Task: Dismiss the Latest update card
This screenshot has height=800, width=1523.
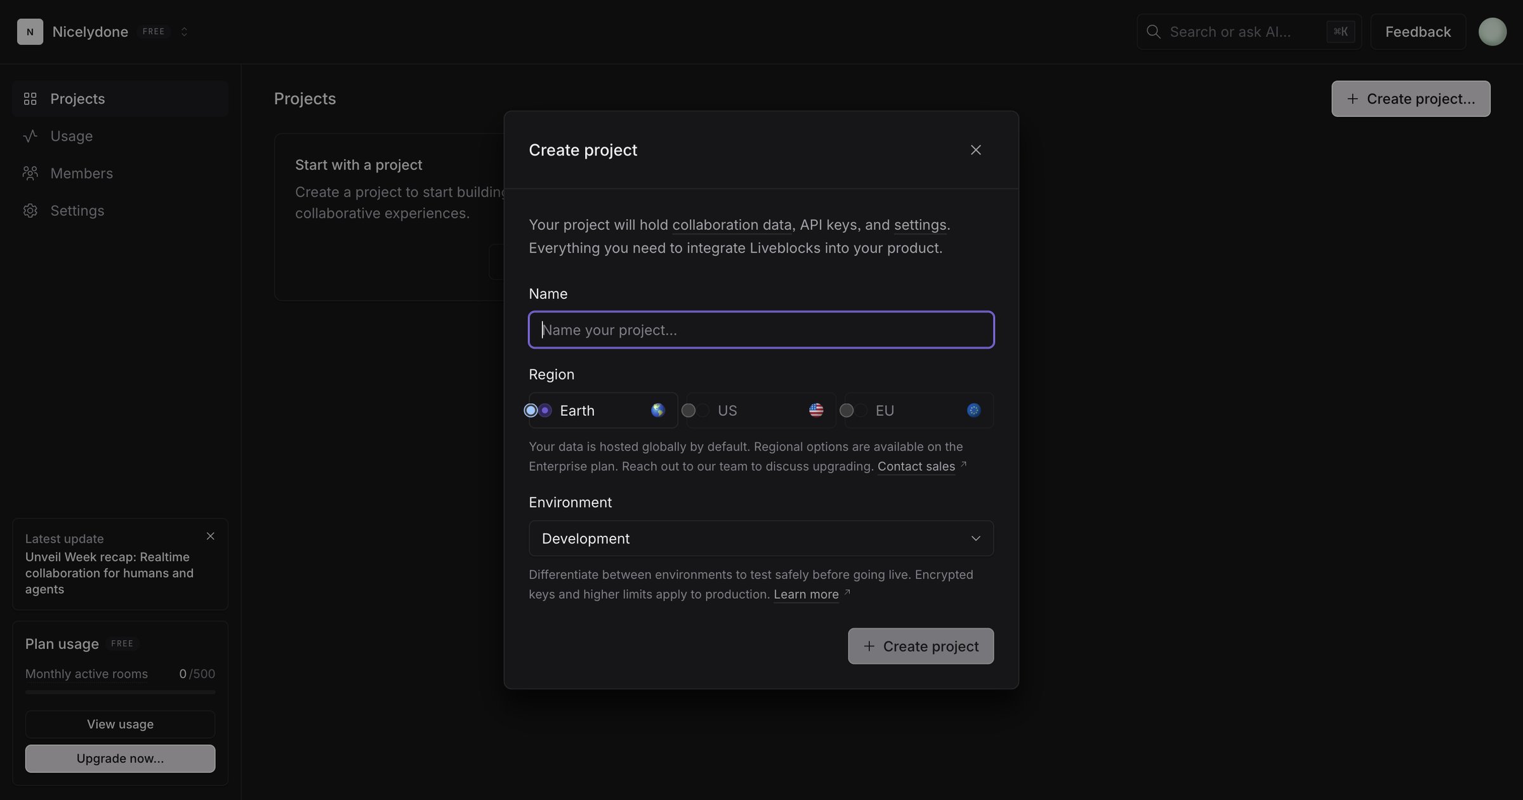Action: (210, 537)
